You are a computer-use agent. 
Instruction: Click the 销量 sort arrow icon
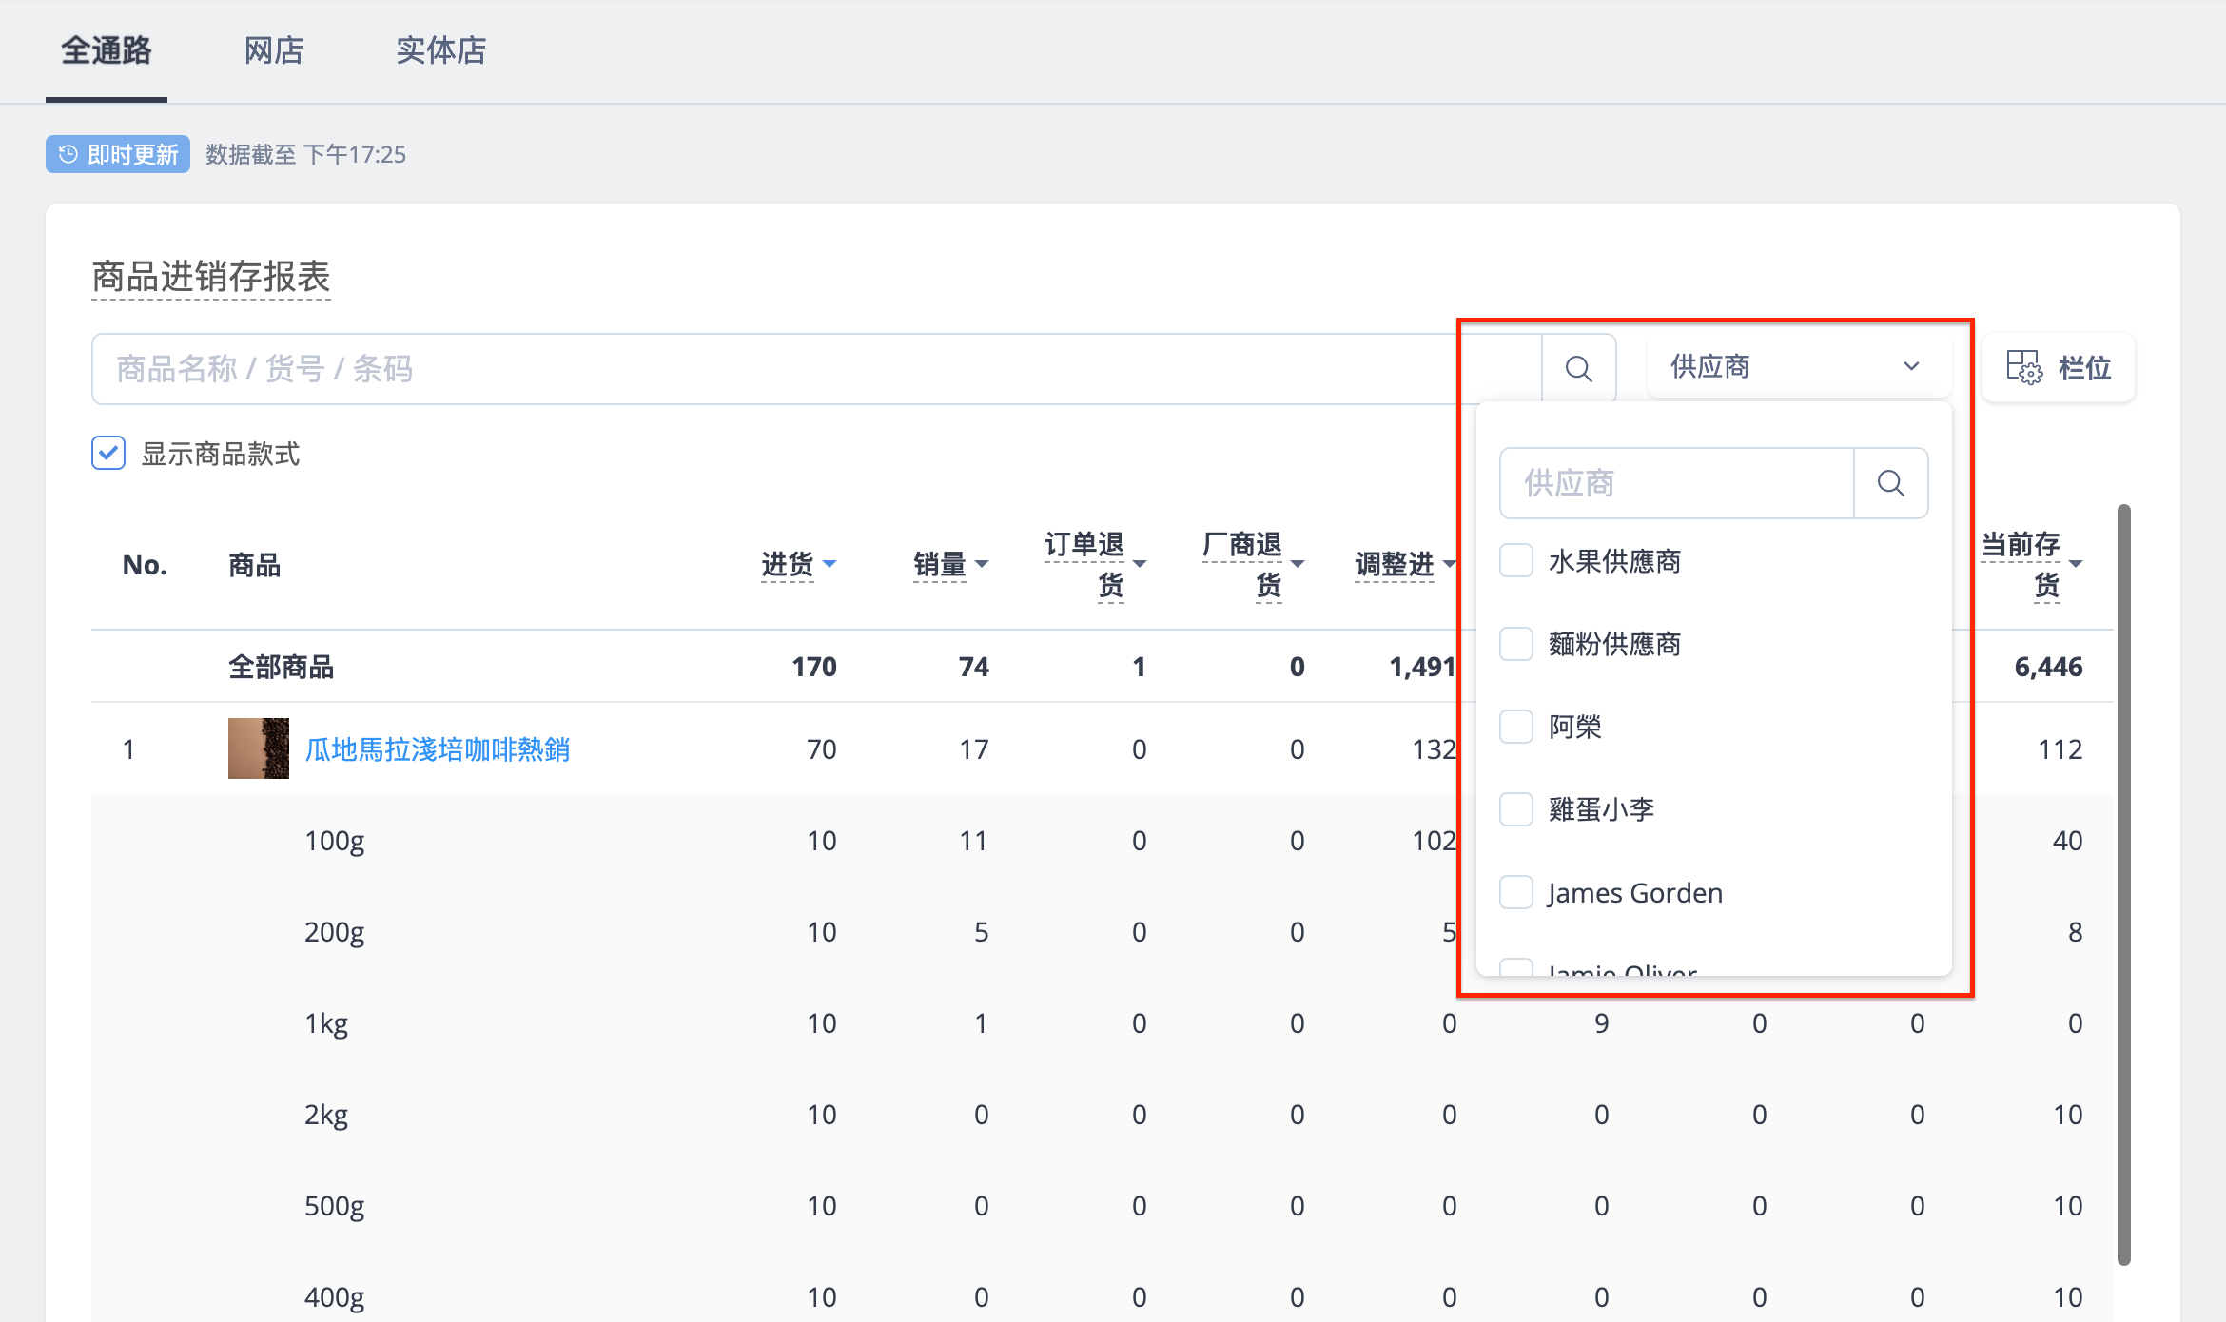(x=982, y=564)
